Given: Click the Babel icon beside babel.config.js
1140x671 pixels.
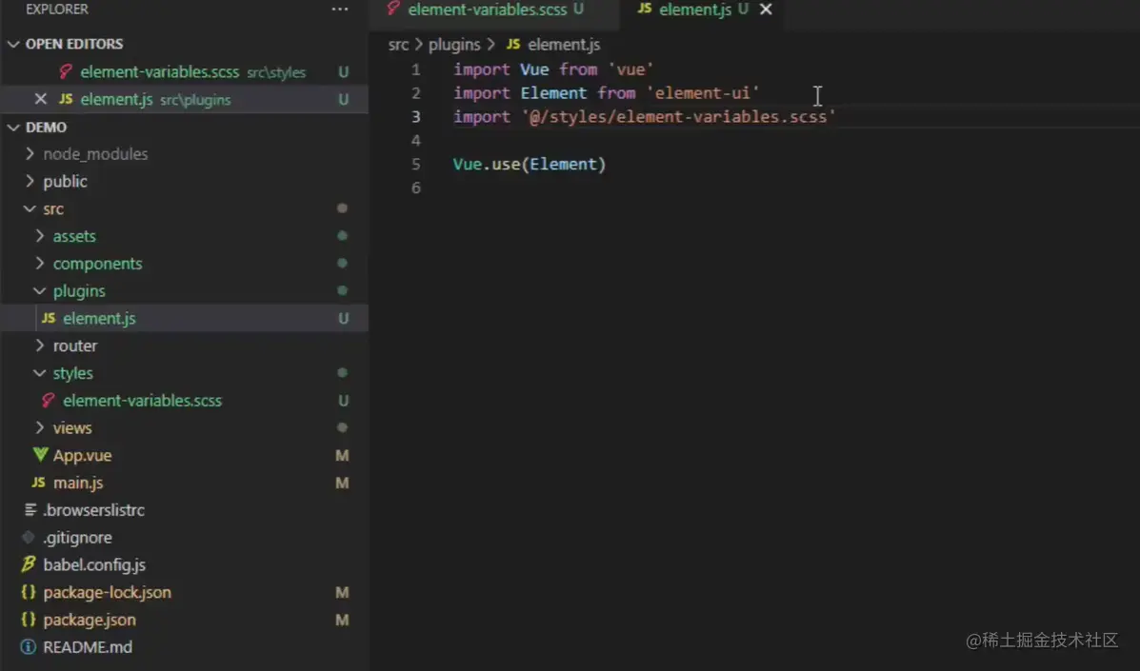Looking at the screenshot, I should (29, 564).
